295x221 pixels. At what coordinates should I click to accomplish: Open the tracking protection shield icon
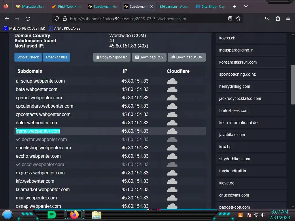click(x=57, y=19)
